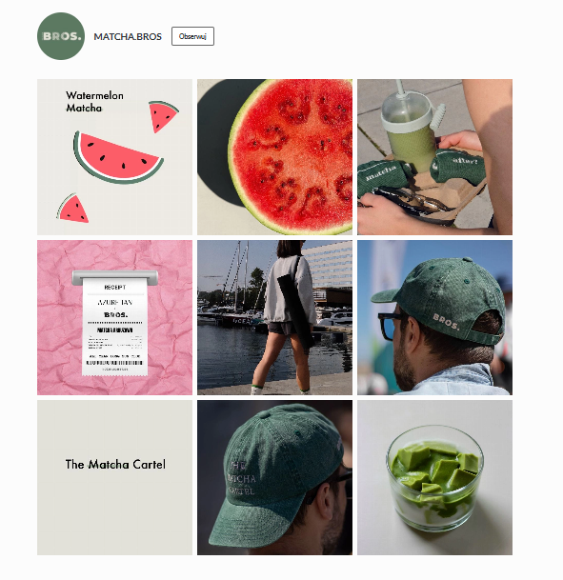Open the MATCHA.BROS profile name link
Screen dimensions: 563x580
pyautogui.click(x=128, y=36)
